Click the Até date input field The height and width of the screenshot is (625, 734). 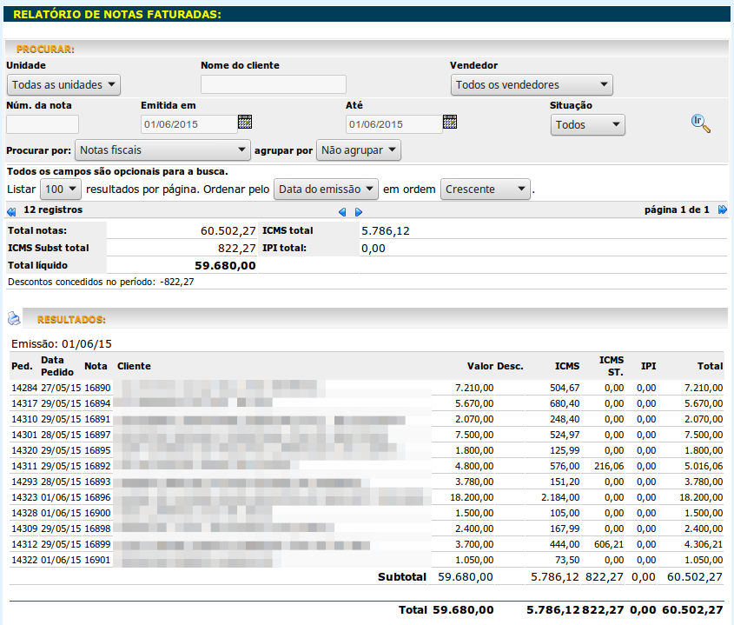[393, 124]
